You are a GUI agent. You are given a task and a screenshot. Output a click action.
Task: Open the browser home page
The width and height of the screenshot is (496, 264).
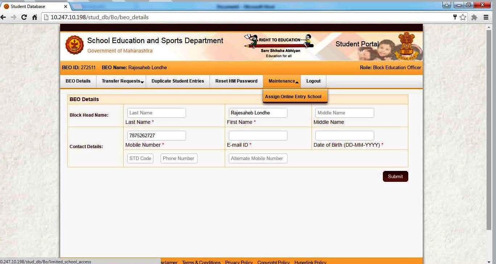click(35, 17)
